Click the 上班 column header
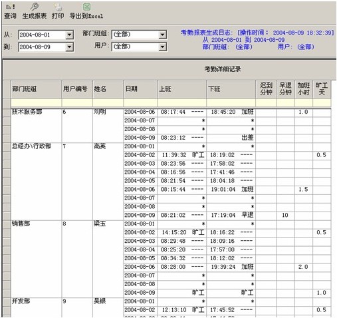337x318 pixels. coord(181,89)
